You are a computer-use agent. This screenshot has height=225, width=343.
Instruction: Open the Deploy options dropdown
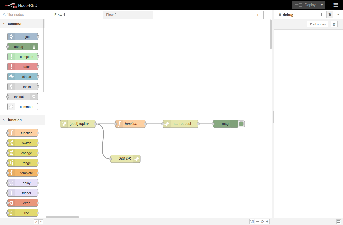[x=321, y=5]
